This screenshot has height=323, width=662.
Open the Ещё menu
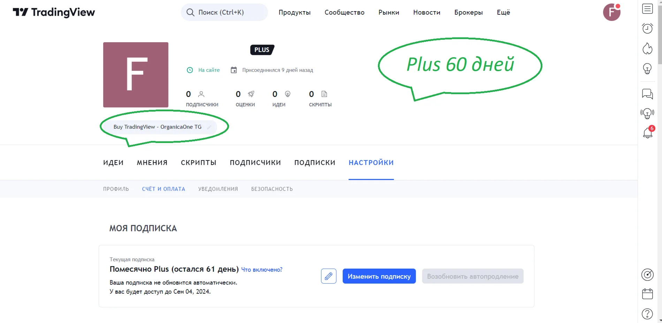point(503,13)
